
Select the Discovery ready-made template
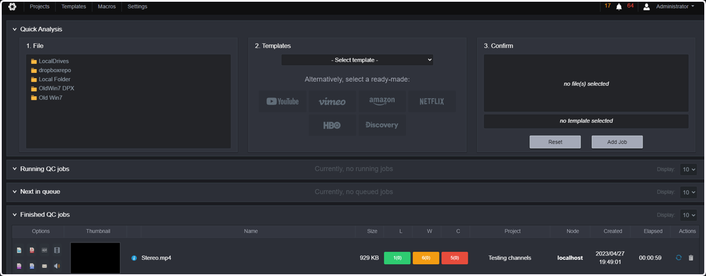tap(382, 125)
